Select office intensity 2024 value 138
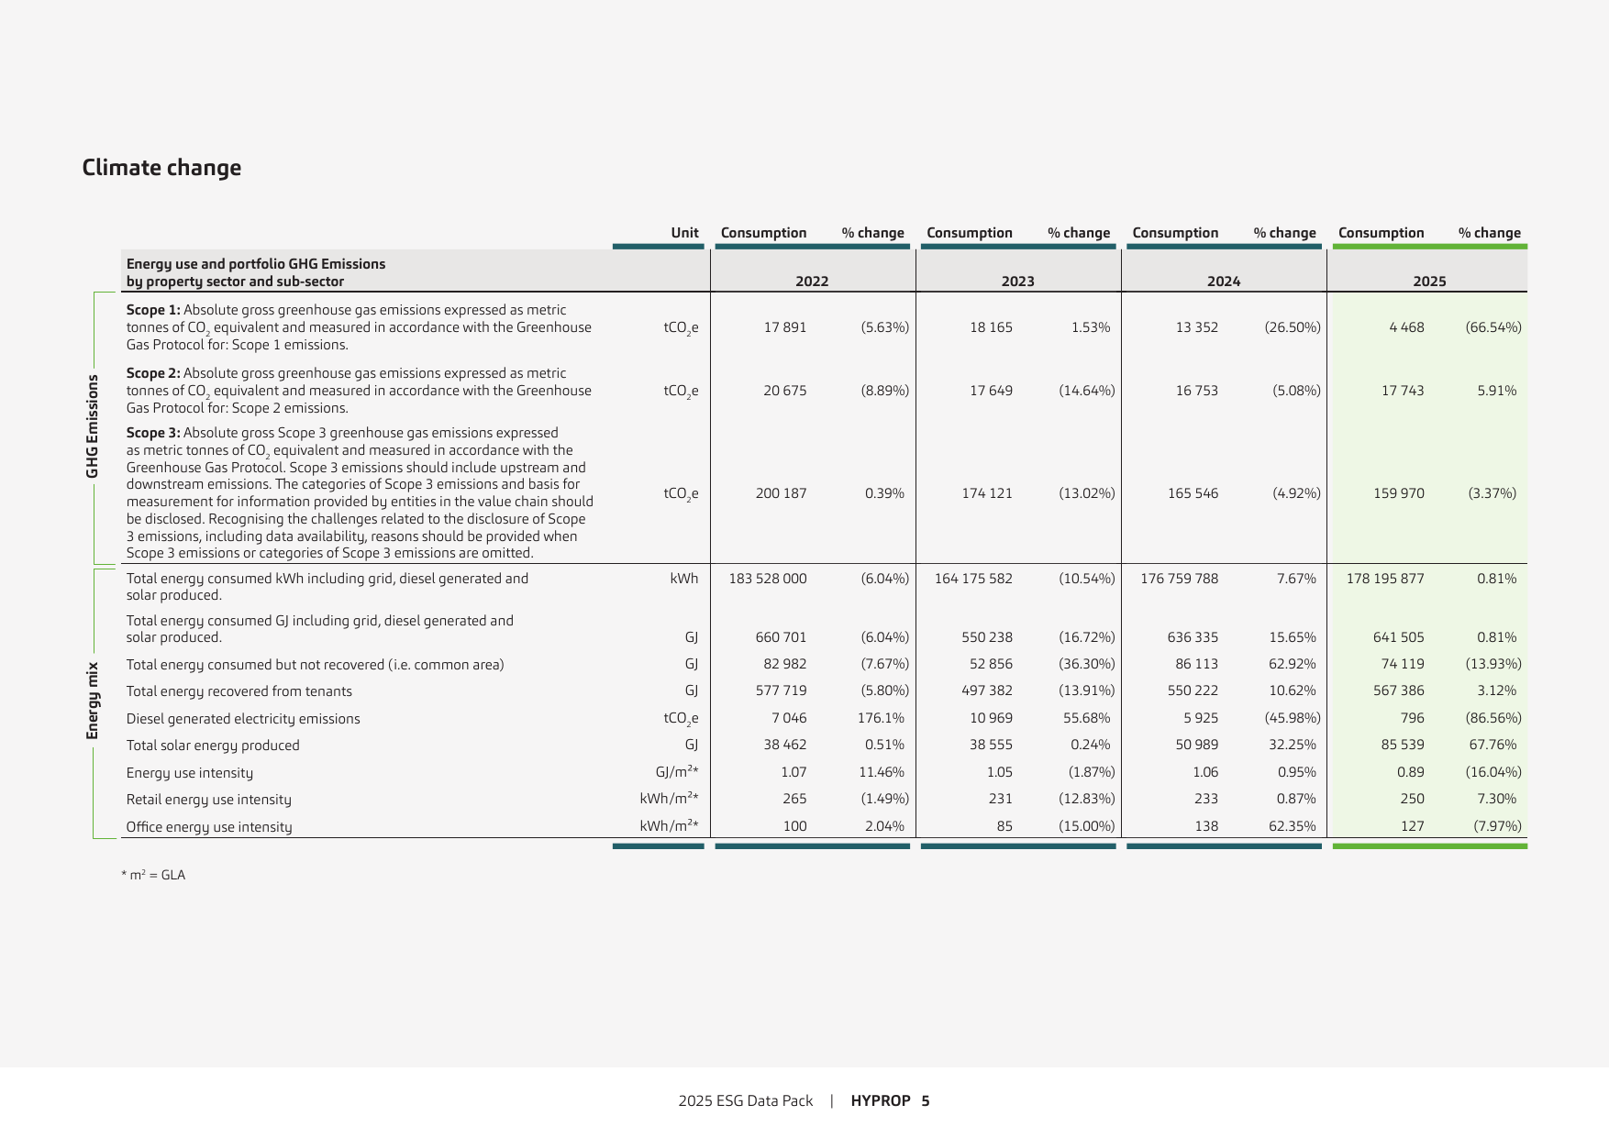1609x1138 pixels. pyautogui.click(x=1206, y=826)
